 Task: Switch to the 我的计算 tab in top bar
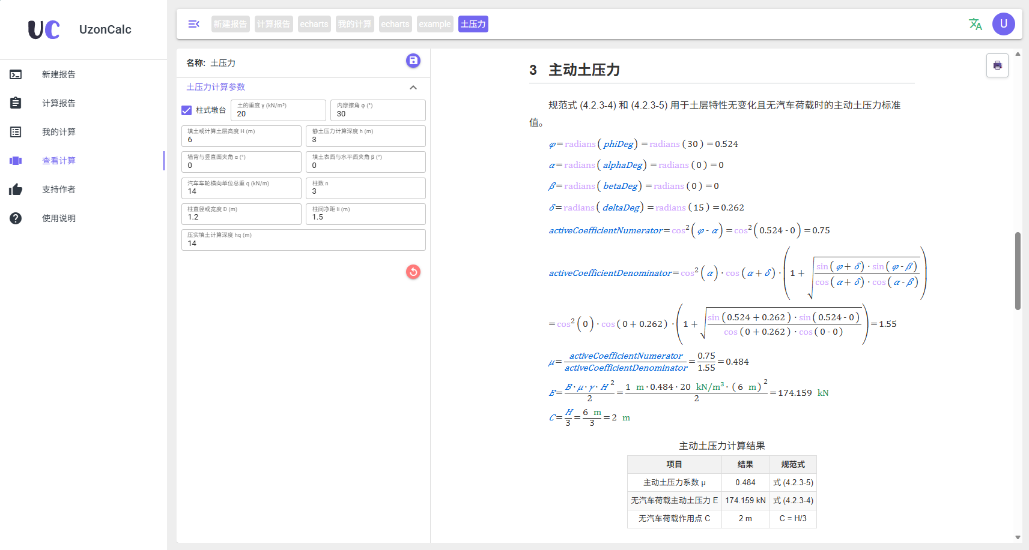354,24
